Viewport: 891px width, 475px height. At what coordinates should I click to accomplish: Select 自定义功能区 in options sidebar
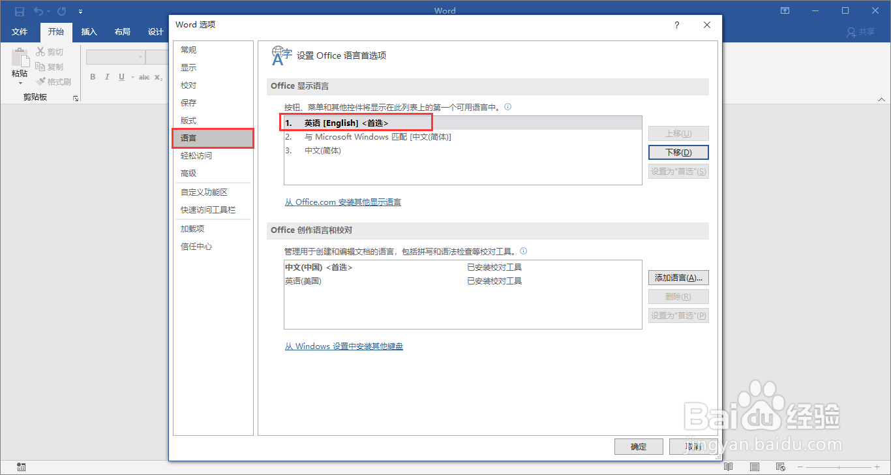[213, 192]
